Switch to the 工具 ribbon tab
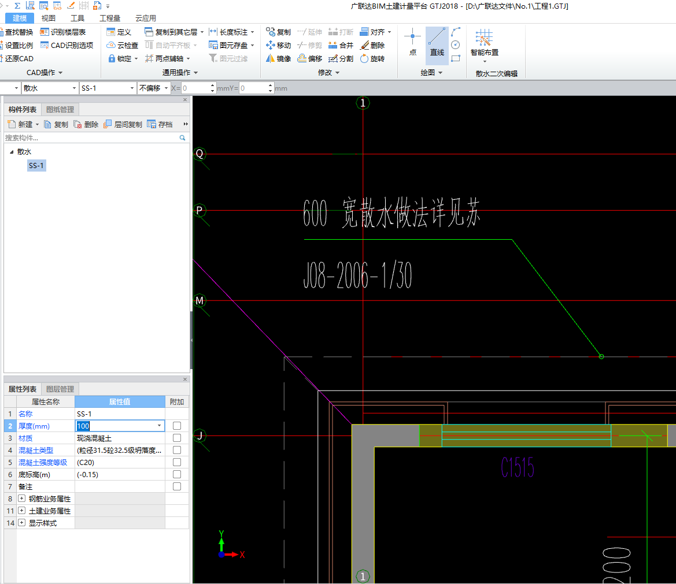Viewport: 676px width, 584px height. click(77, 18)
